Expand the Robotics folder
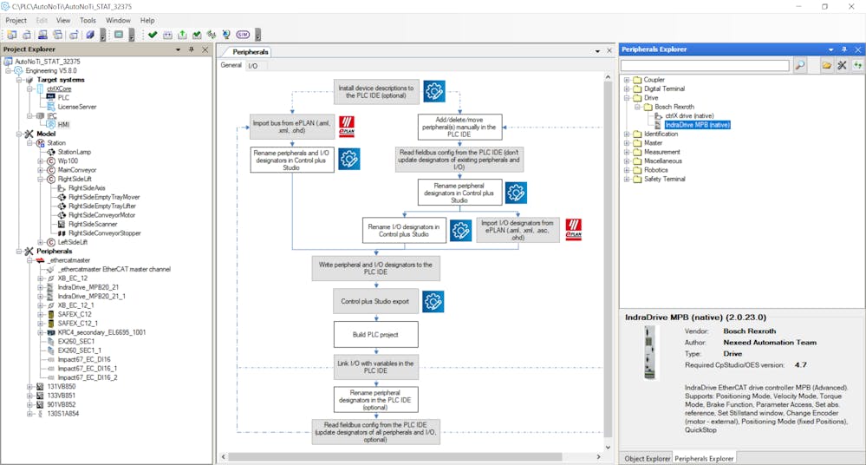866x465 pixels. 627,170
